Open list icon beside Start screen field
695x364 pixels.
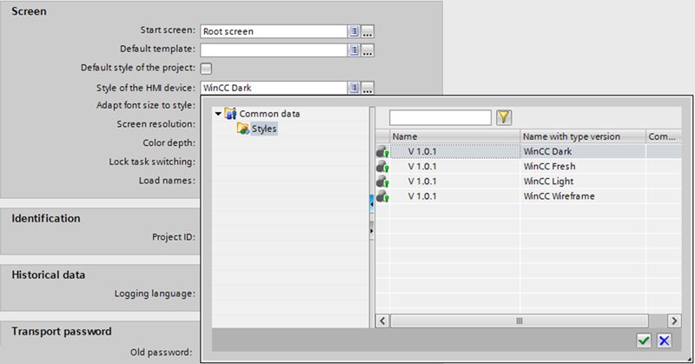pos(354,31)
